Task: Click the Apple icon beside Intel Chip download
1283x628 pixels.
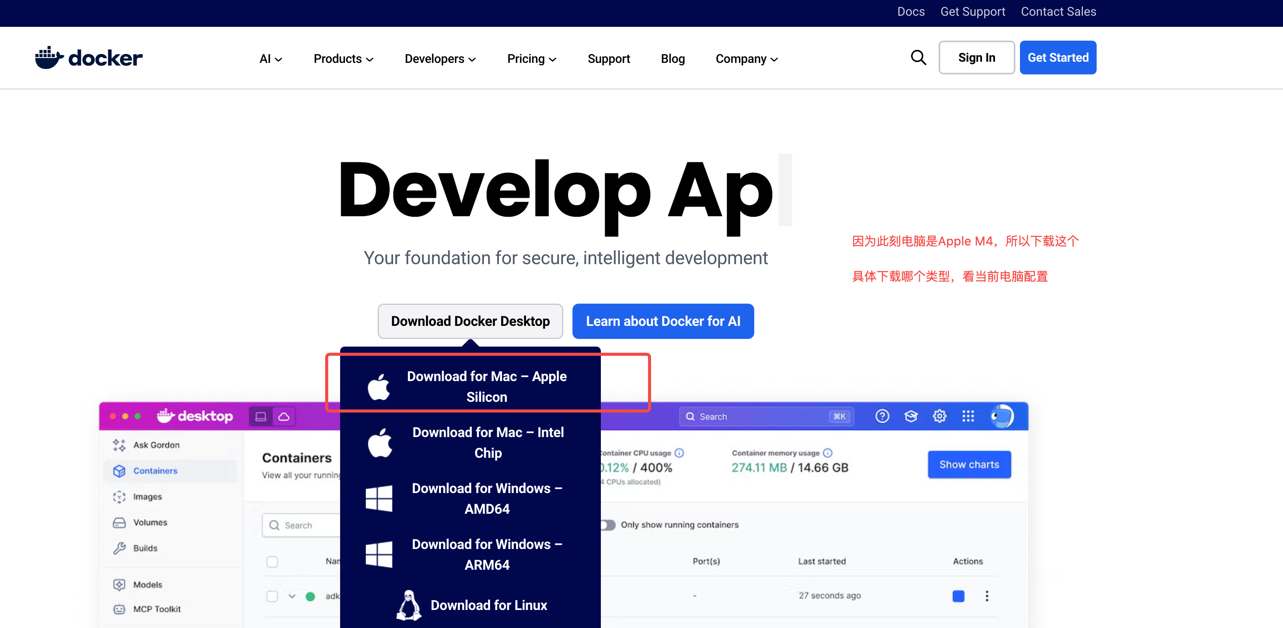Action: [x=380, y=442]
